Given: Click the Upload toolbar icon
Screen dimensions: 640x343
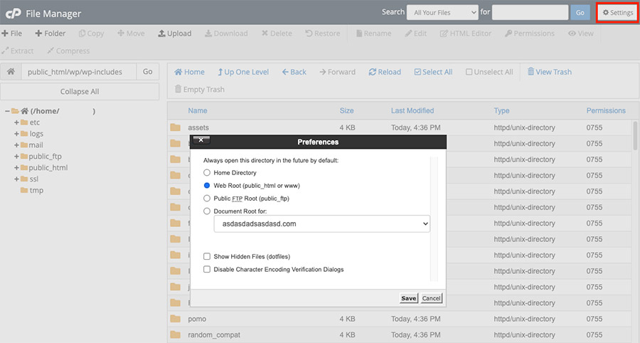Looking at the screenshot, I should pos(174,33).
